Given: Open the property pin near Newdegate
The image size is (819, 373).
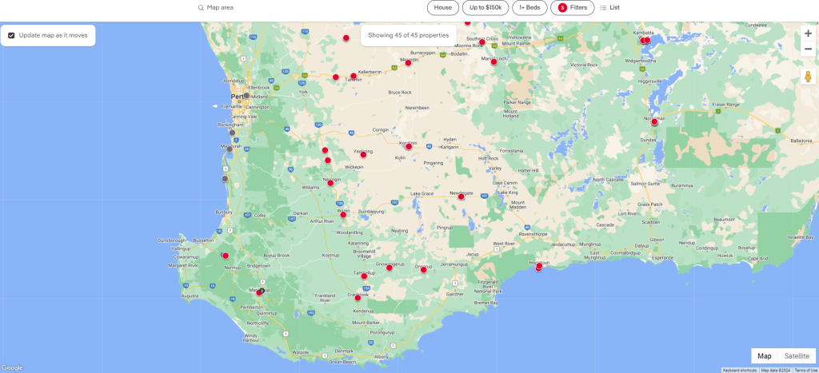Looking at the screenshot, I should coord(461,196).
